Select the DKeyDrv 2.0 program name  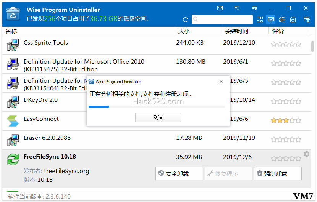[x=40, y=100]
